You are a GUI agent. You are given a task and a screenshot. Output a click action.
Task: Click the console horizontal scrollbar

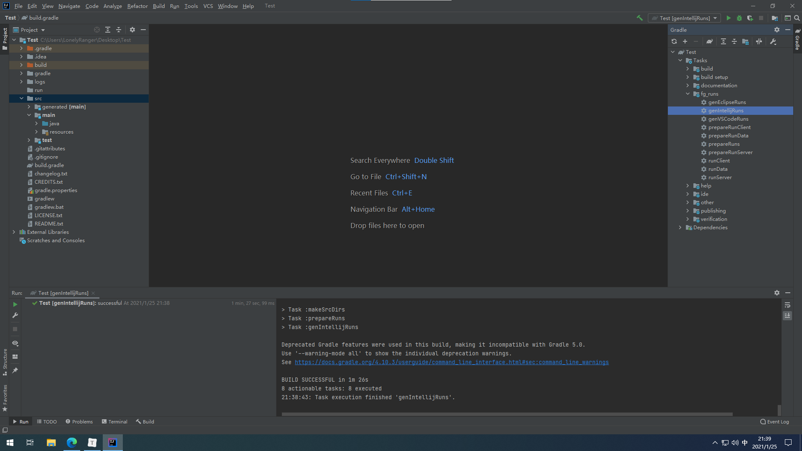pyautogui.click(x=507, y=414)
